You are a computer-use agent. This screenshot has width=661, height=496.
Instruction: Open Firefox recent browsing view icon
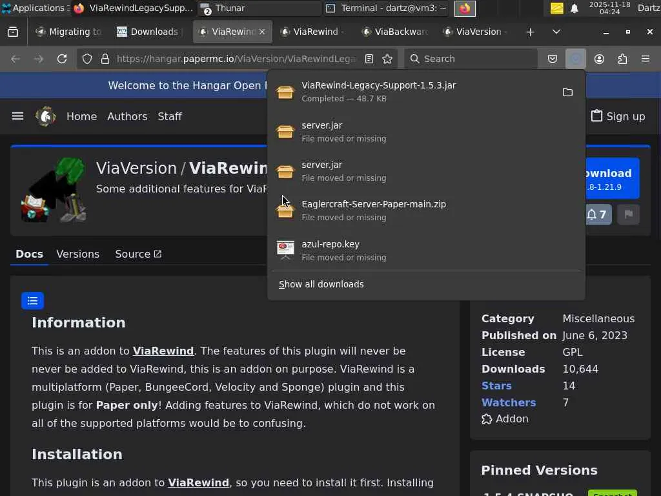(x=13, y=32)
